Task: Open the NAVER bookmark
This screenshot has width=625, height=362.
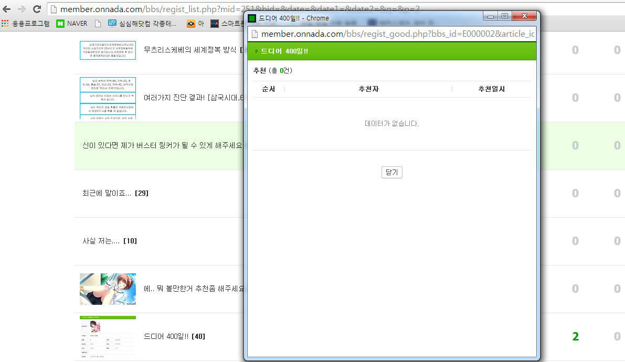Action: click(72, 24)
